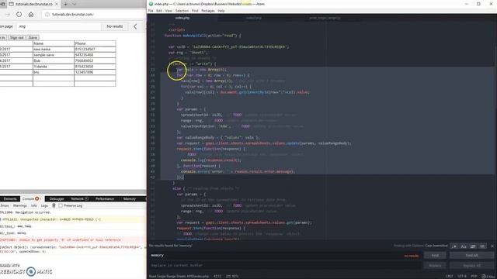Image resolution: width=497 pixels, height=279 pixels.
Task: Click the PHP grammar selector in status bar
Action: coord(474,276)
